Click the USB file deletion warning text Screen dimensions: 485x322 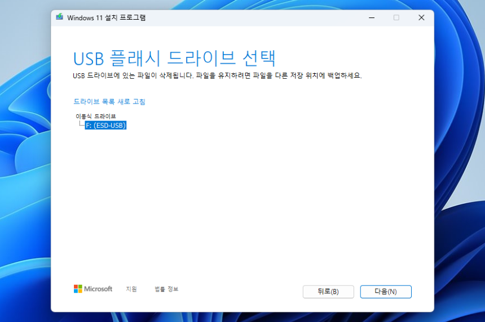pos(217,75)
